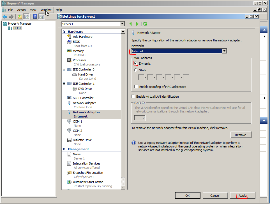270x204 pixels.
Task: Click the Cancel button
Action: 215,196
